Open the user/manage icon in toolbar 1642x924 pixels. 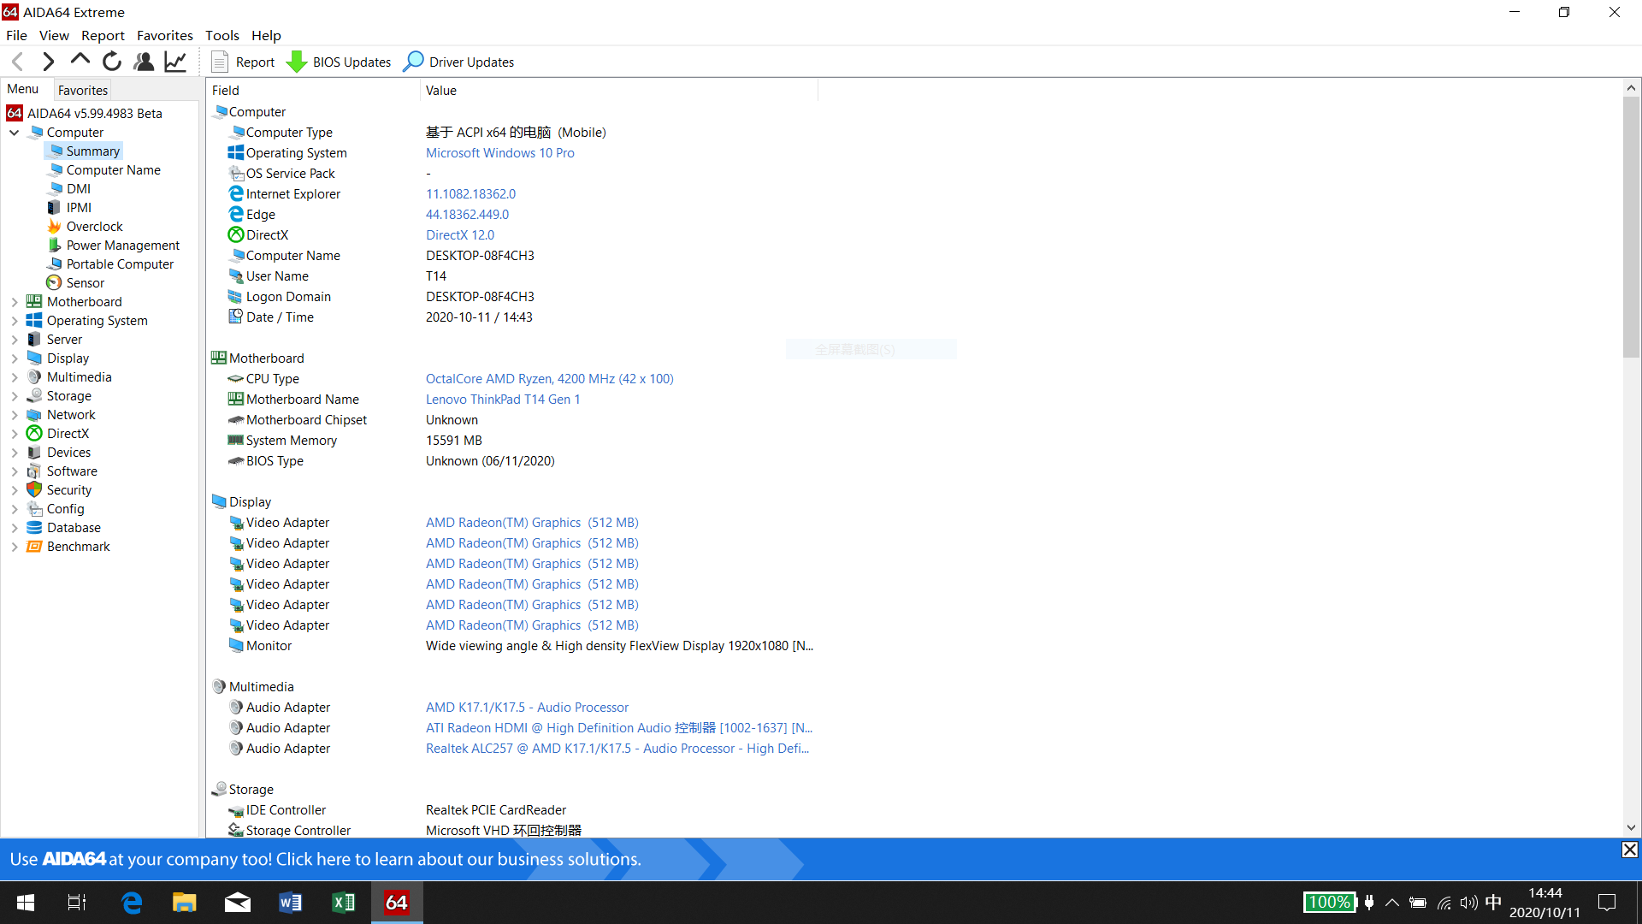(144, 62)
